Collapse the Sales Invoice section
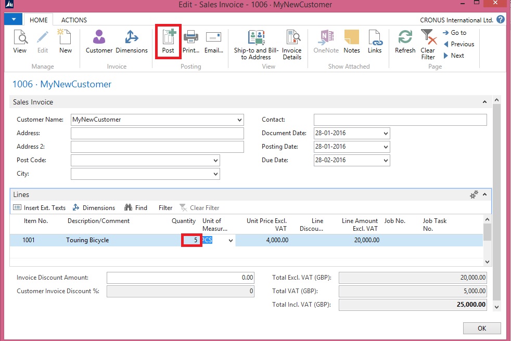511x341 pixels. [485, 102]
